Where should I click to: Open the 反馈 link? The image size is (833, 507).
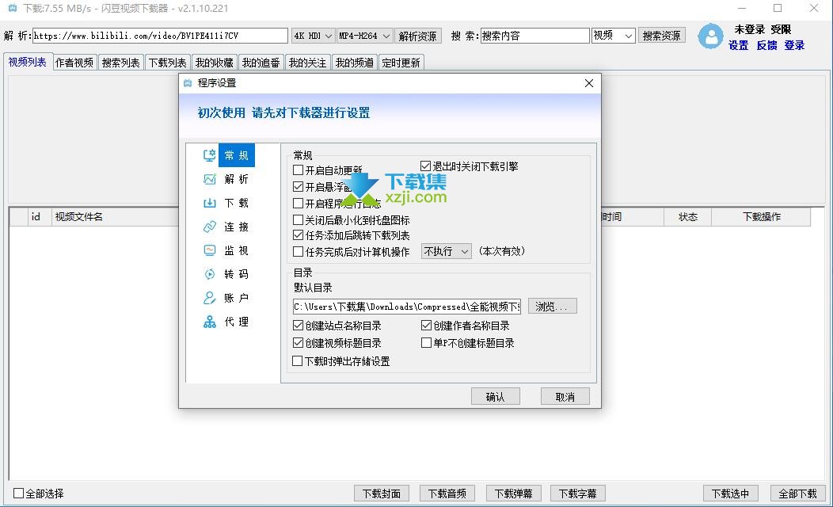[766, 45]
